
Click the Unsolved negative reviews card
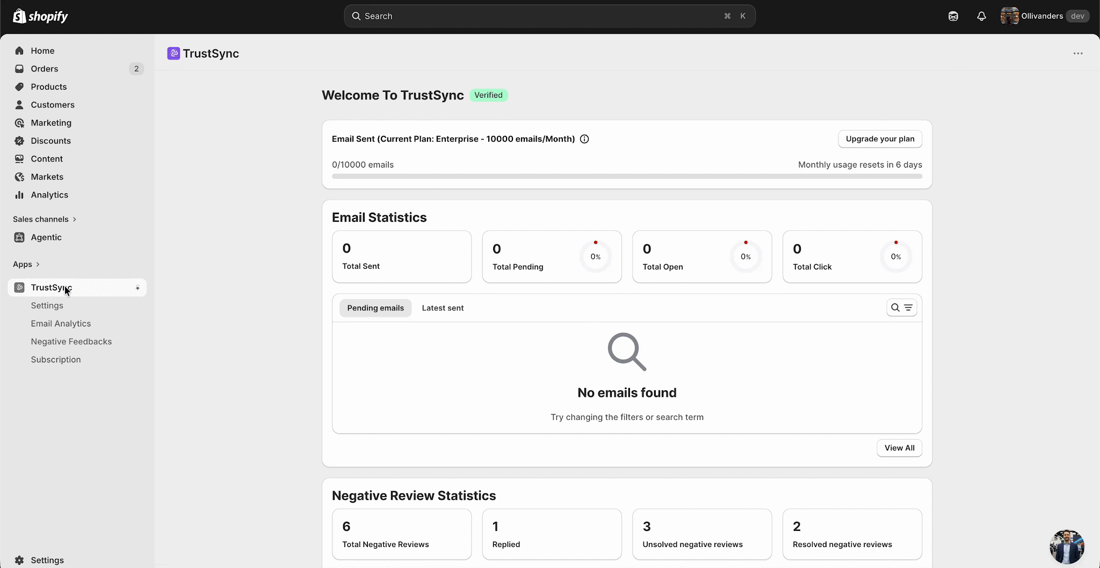pos(702,535)
